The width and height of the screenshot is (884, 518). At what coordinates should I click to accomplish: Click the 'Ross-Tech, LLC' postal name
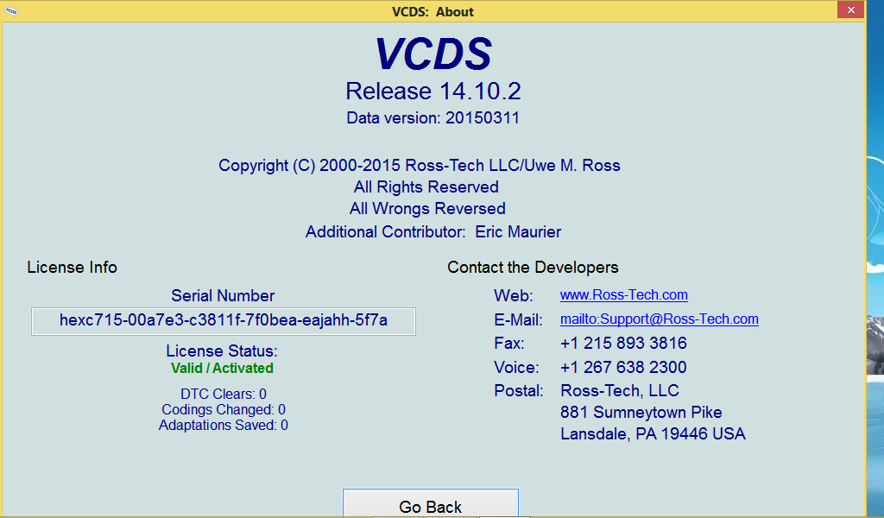click(x=620, y=390)
